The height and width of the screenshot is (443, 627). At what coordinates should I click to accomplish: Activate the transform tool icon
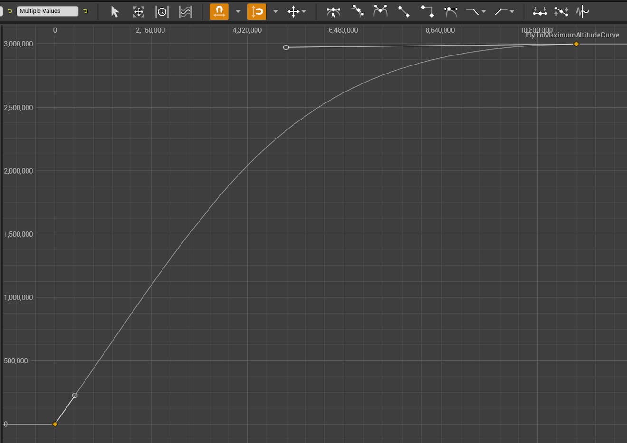(138, 12)
